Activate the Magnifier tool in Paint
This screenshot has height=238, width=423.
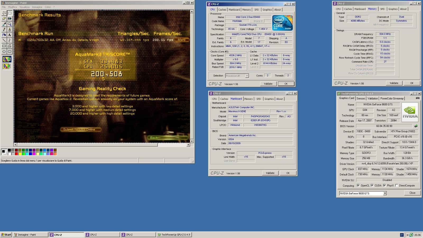(10, 24)
